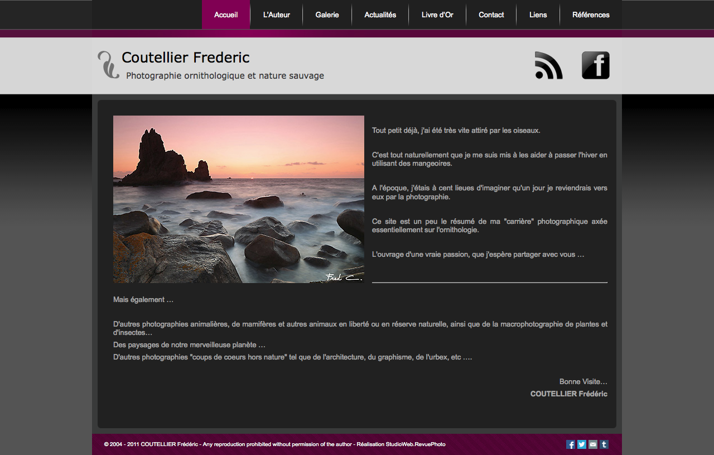714x455 pixels.
Task: Click the RSS feed icon in header
Action: coord(548,65)
